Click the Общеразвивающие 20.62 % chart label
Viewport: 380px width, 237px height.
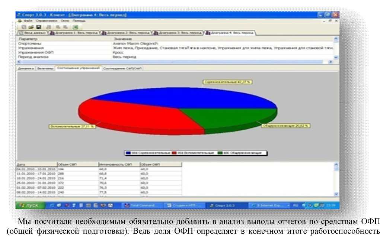tap(285, 126)
